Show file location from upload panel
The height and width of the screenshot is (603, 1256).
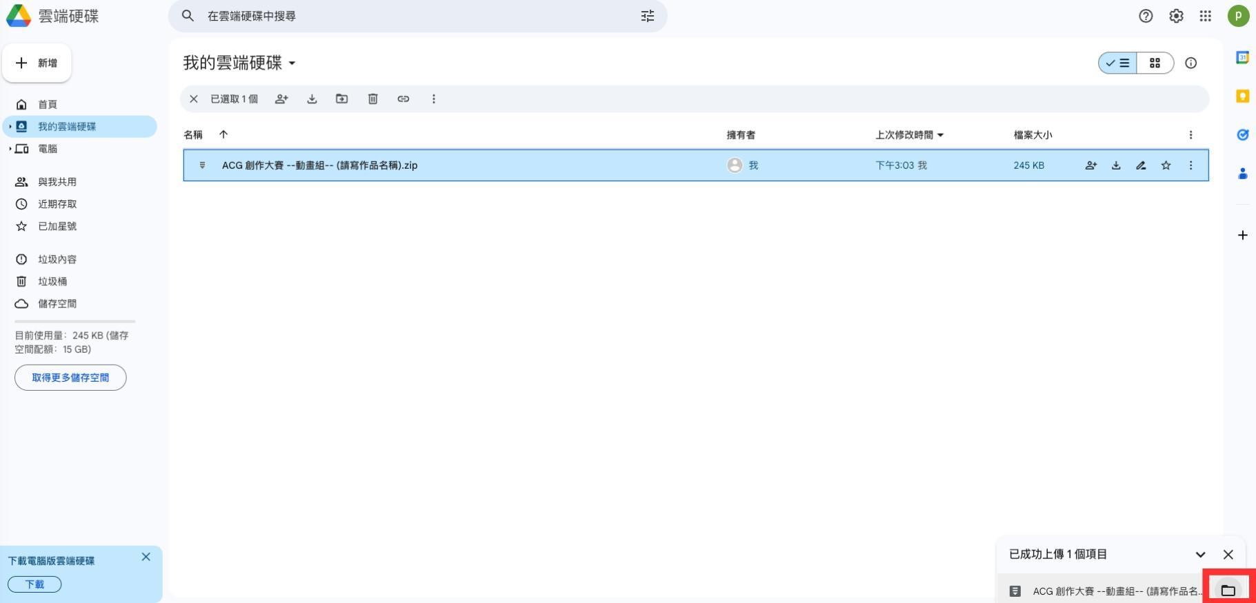click(1228, 590)
